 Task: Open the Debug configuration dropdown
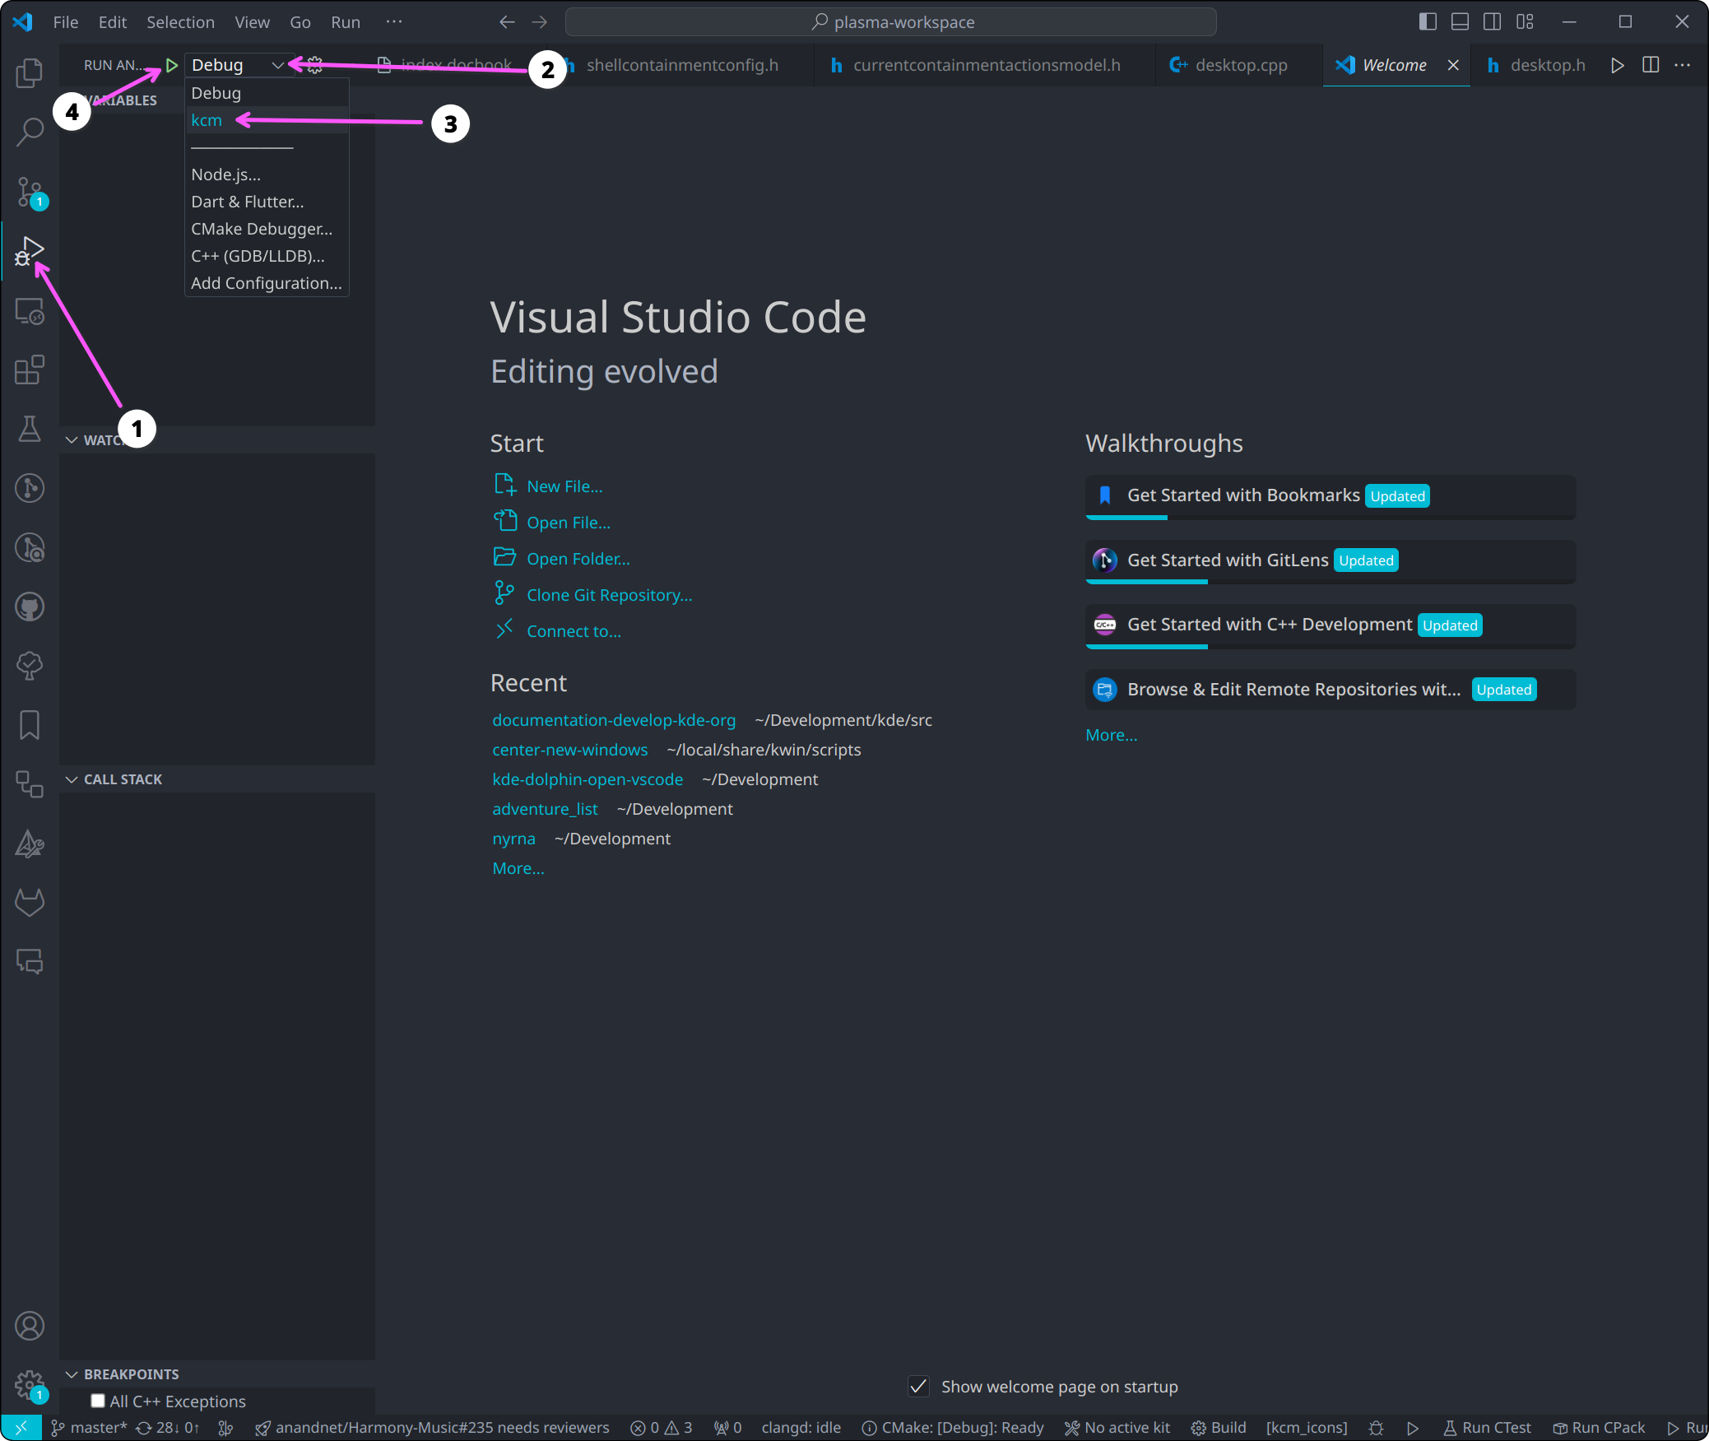[x=238, y=65]
